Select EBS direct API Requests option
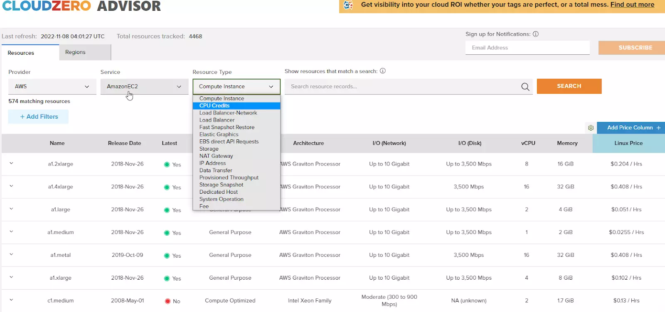 (x=236, y=141)
